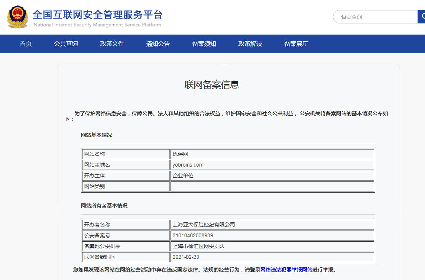Screen dimensions: 425x280
Task: Click the search magnifier button
Action: pos(422,17)
